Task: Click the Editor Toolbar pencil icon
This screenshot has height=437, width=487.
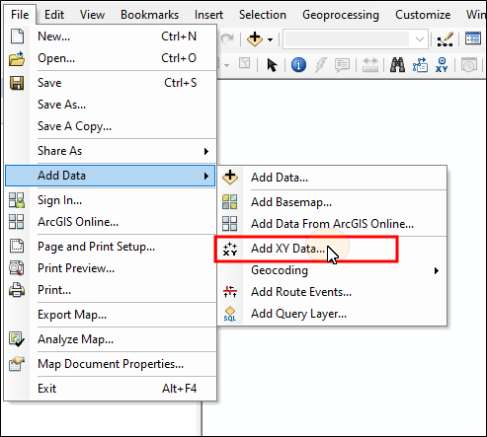Action: point(446,39)
